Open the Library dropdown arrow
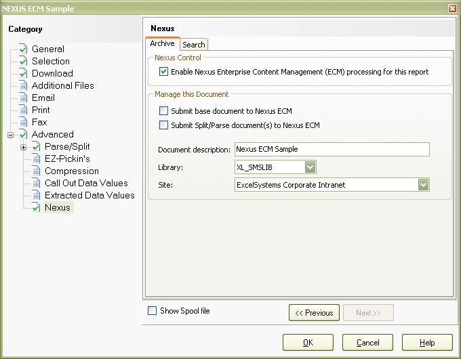This screenshot has width=461, height=359. point(310,167)
